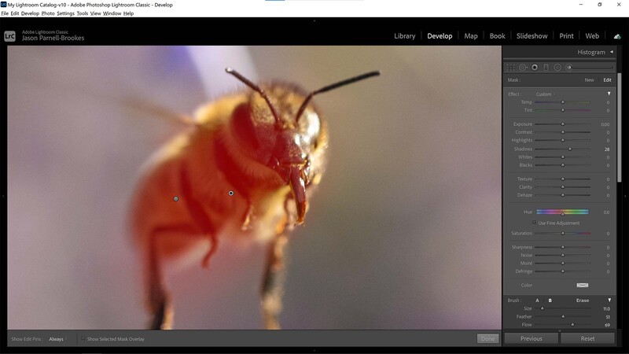Click the Dehaze slider handle
Screen dimensions: 629x354
point(562,195)
